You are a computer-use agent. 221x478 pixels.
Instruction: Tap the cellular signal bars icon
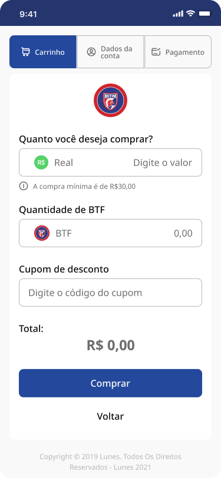click(178, 14)
